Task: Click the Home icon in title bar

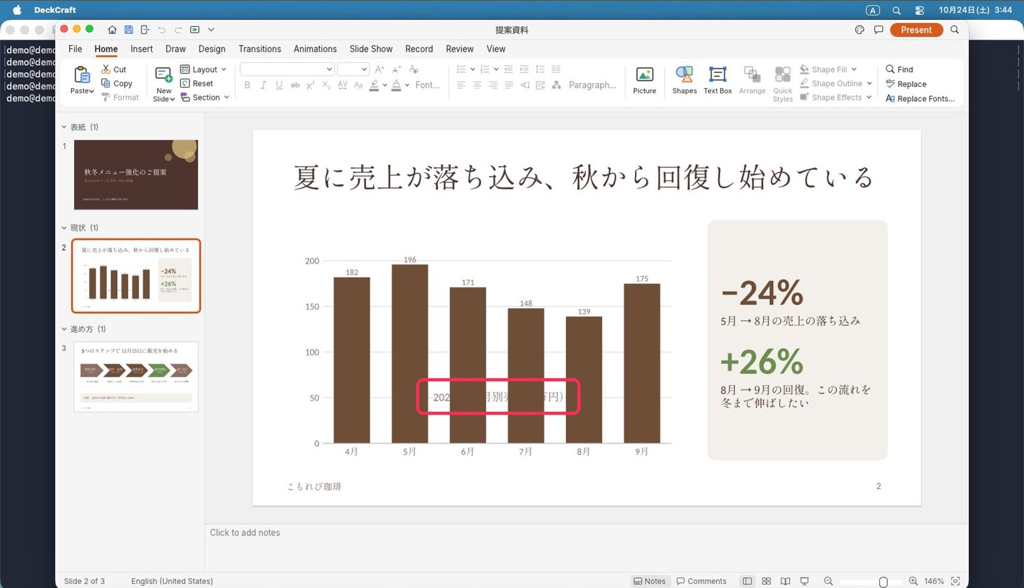Action: (x=112, y=29)
